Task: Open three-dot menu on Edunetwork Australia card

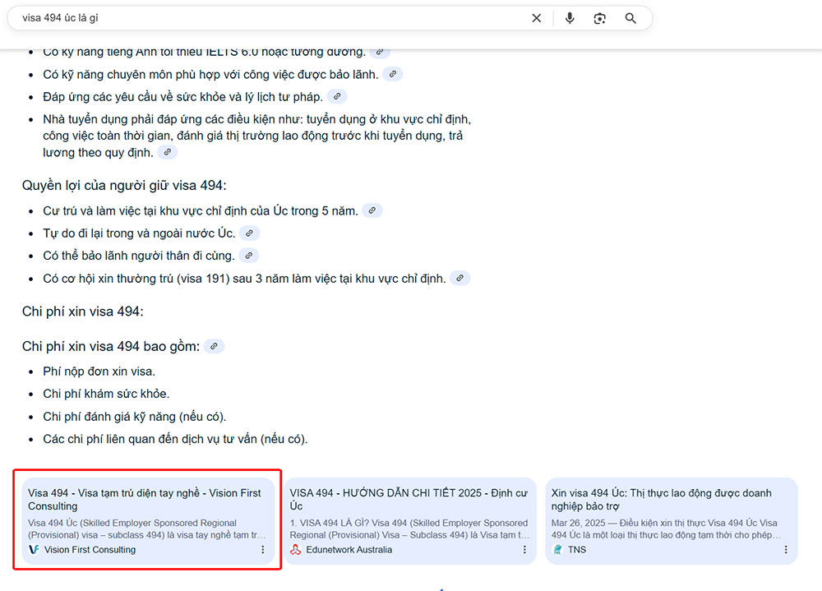Action: click(524, 550)
